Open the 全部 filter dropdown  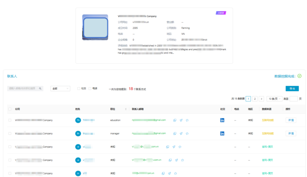click(x=60, y=88)
